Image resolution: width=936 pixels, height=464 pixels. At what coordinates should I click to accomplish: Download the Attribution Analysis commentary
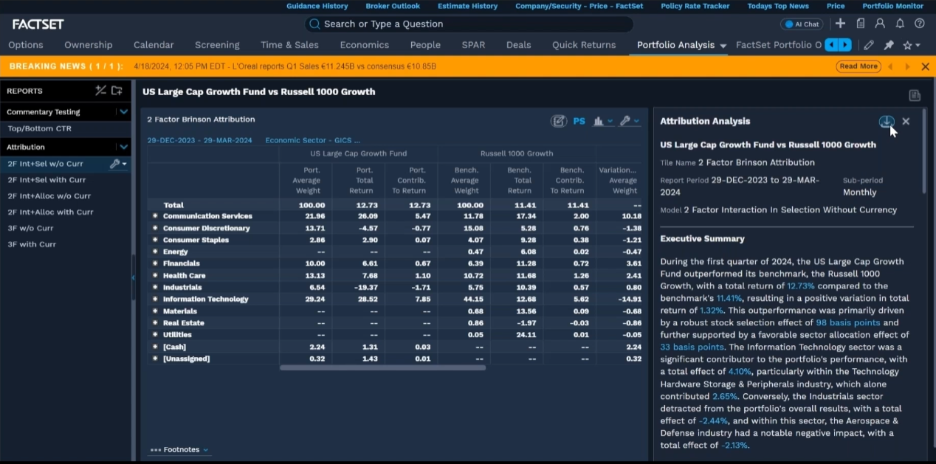point(886,122)
